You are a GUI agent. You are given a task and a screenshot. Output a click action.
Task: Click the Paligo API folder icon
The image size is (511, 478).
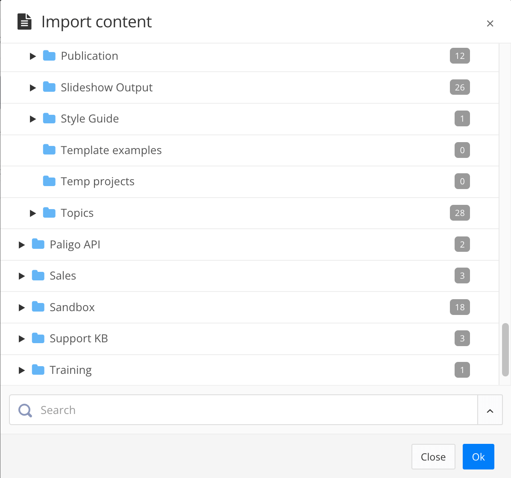point(38,244)
